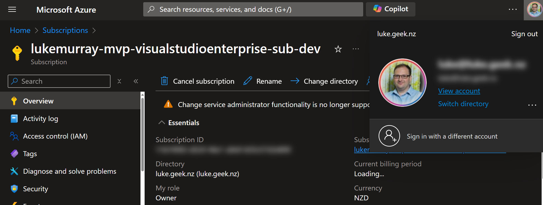Favorite the subscription with the star icon

(338, 49)
